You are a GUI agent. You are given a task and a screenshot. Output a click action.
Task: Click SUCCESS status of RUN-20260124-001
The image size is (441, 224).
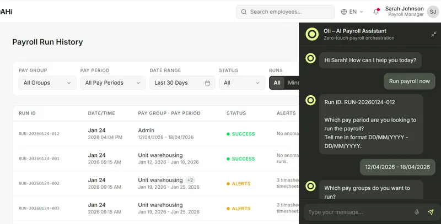[241, 159]
